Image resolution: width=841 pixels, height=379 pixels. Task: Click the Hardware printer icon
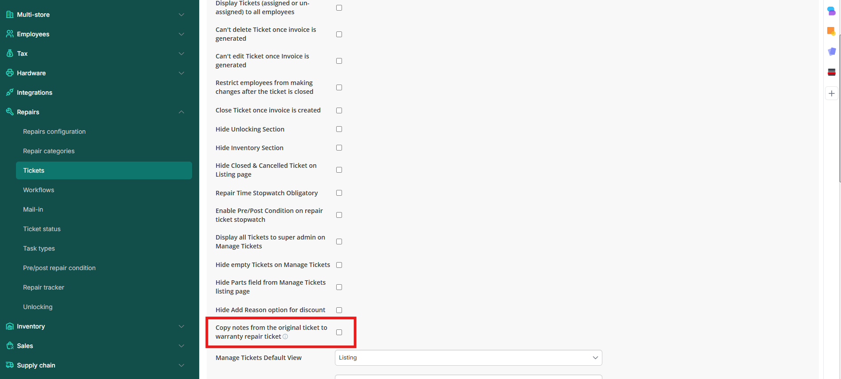(10, 73)
